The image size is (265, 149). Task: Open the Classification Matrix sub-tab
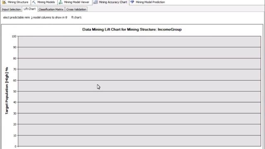(51, 9)
